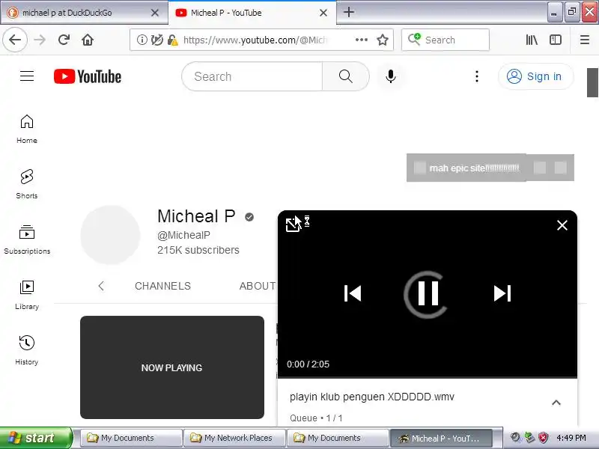Open YouTube guide hamburger menu
The width and height of the screenshot is (599, 449).
[27, 76]
